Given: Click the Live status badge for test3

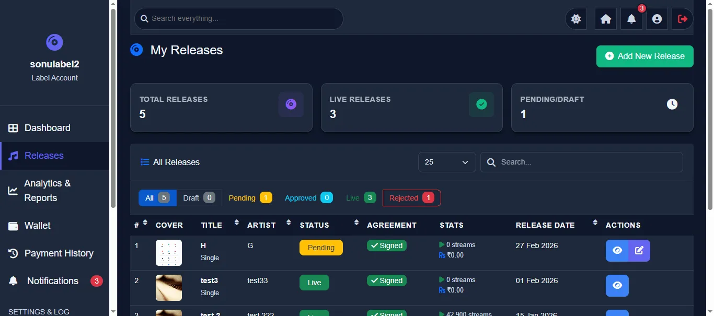Looking at the screenshot, I should 314,283.
